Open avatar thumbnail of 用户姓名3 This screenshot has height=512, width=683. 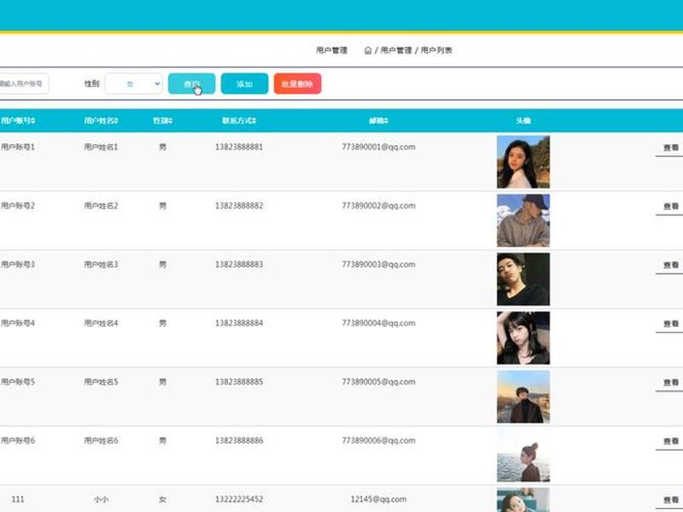coord(523,279)
